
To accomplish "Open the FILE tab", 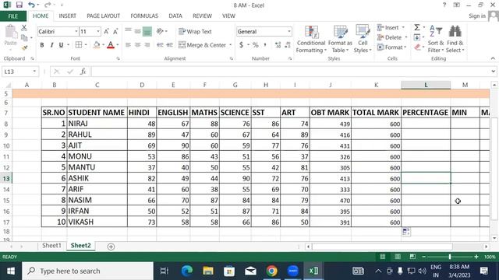I will pos(13,16).
